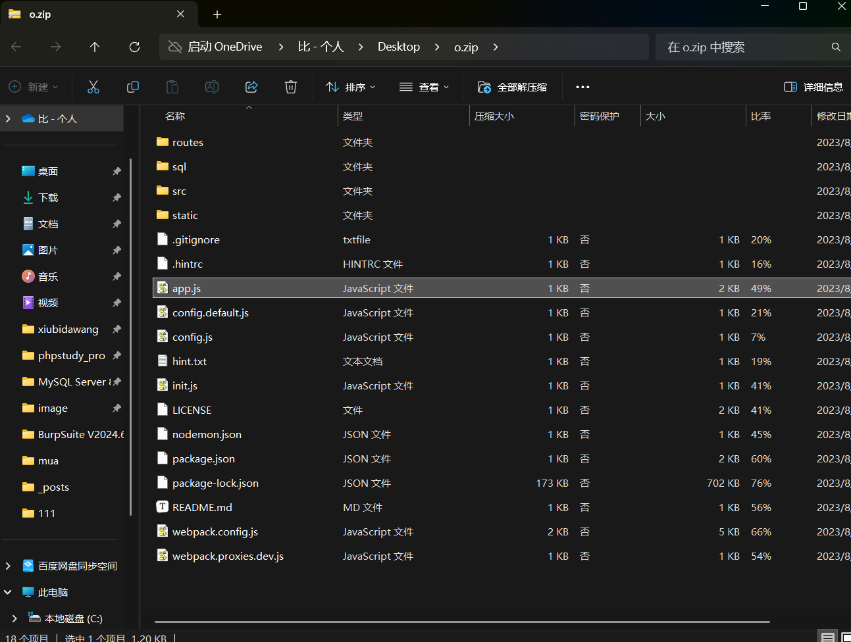The width and height of the screenshot is (851, 642).
Task: Switch to large-thumbnail view in the status bar
Action: tap(846, 637)
